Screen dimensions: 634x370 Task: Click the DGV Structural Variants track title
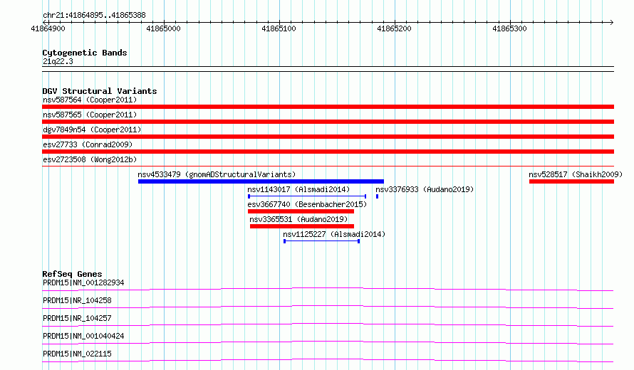[x=100, y=91]
